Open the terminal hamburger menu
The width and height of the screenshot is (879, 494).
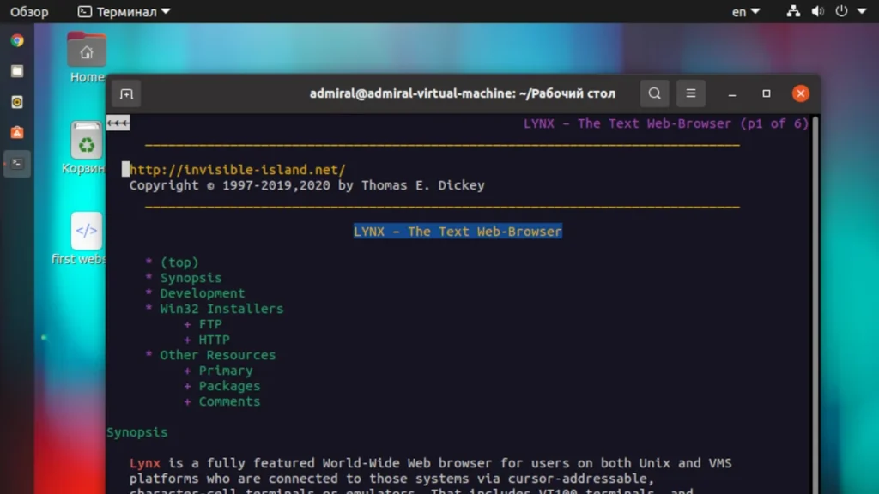690,93
